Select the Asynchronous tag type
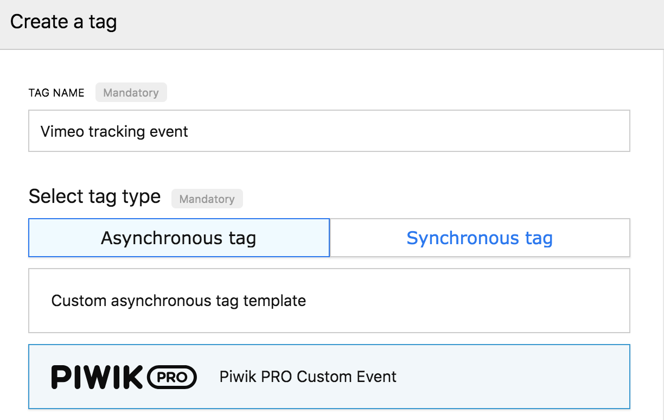Viewport: 664px width, 420px height. (x=179, y=238)
